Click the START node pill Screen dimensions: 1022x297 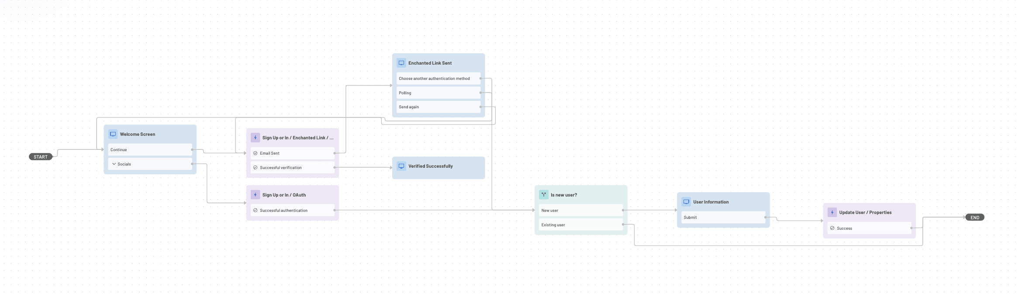(x=41, y=157)
